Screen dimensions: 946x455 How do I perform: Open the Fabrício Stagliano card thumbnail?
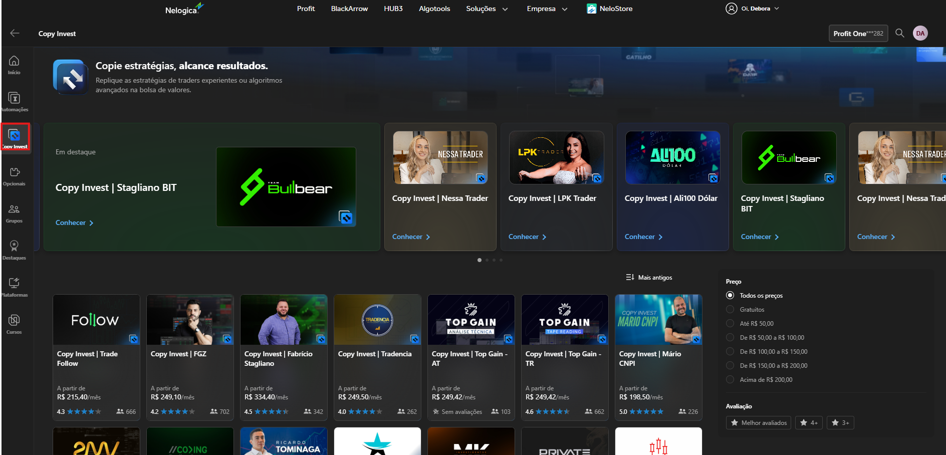coord(284,320)
